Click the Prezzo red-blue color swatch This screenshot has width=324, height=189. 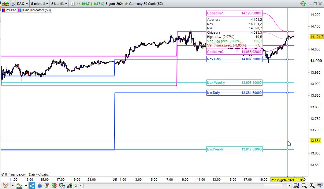pyautogui.click(x=3, y=10)
